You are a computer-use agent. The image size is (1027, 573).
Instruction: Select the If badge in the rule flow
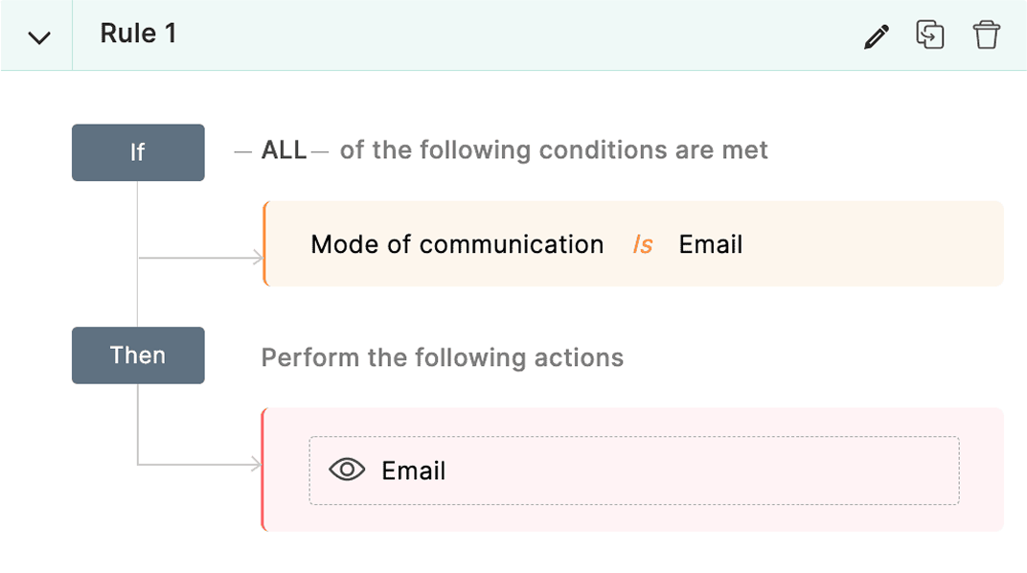click(x=138, y=151)
